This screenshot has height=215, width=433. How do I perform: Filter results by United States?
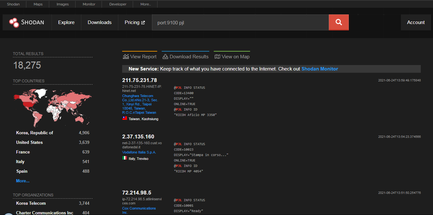coord(29,142)
